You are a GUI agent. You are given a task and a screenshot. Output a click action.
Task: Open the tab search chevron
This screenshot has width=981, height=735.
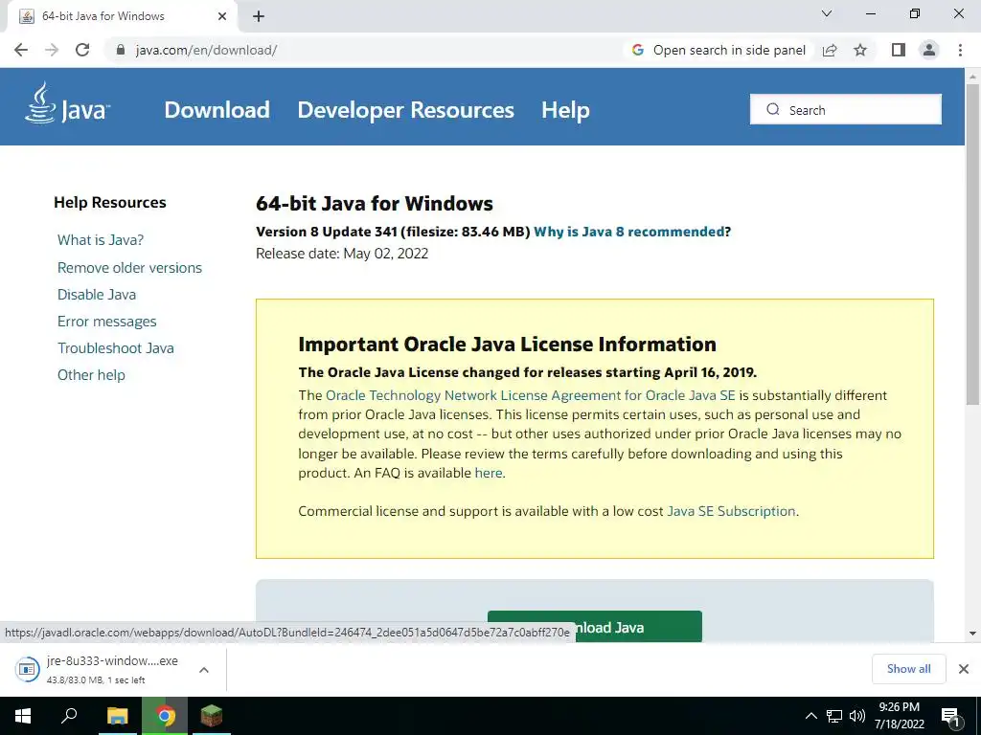click(x=827, y=13)
